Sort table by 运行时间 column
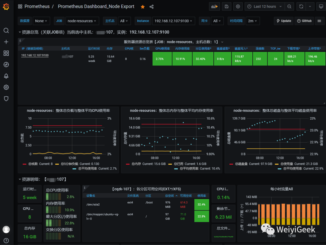The image size is (326, 245). coord(94,49)
